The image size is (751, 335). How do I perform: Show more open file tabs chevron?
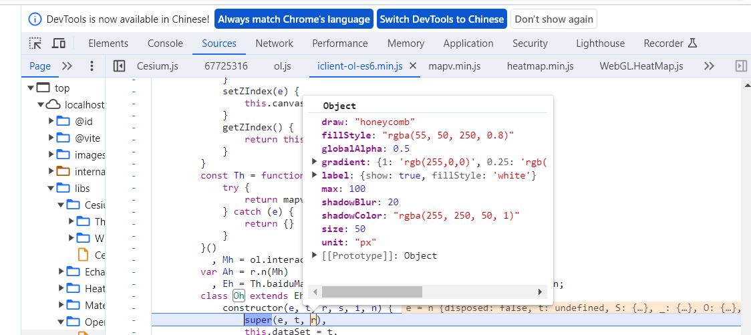[710, 66]
